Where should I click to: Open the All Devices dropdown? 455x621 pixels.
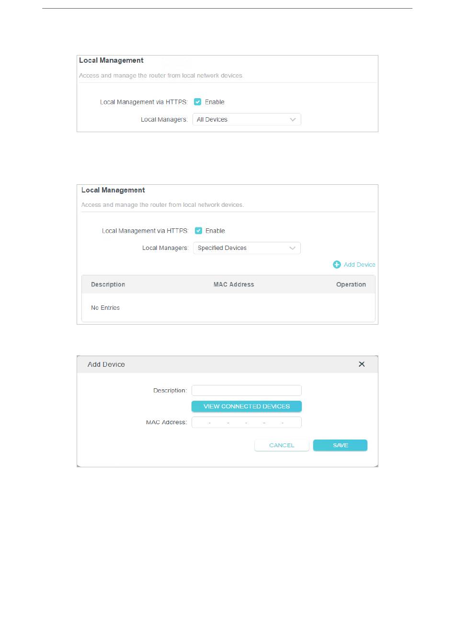pyautogui.click(x=247, y=120)
